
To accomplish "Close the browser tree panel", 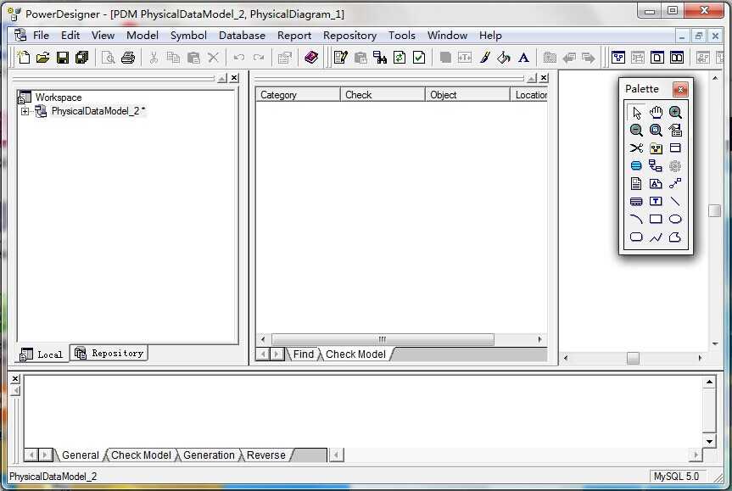I will [x=234, y=78].
